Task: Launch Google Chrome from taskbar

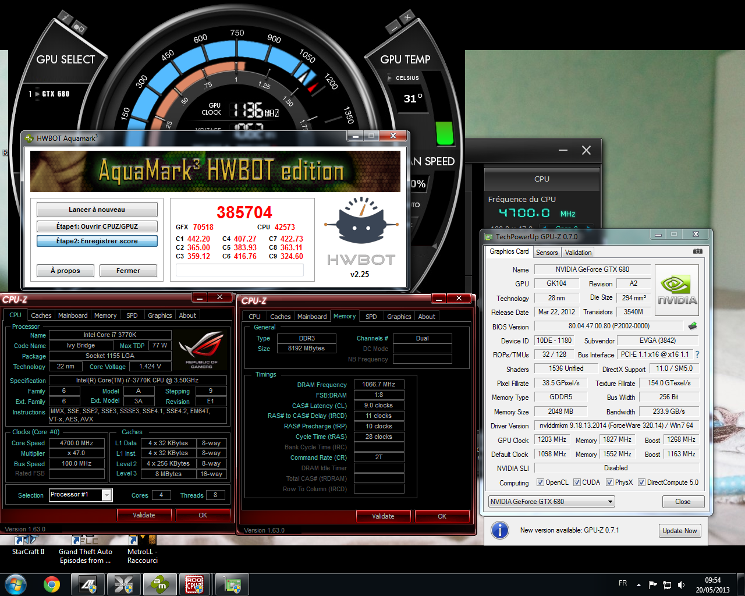Action: [x=52, y=584]
